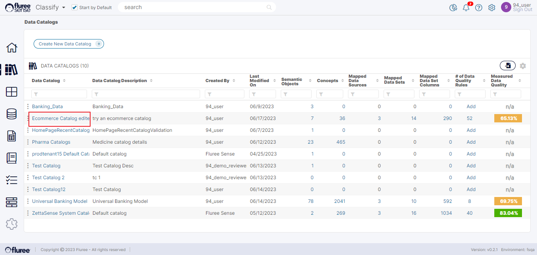Click Create New Data Catalog button
Image resolution: width=537 pixels, height=255 pixels.
coord(68,44)
